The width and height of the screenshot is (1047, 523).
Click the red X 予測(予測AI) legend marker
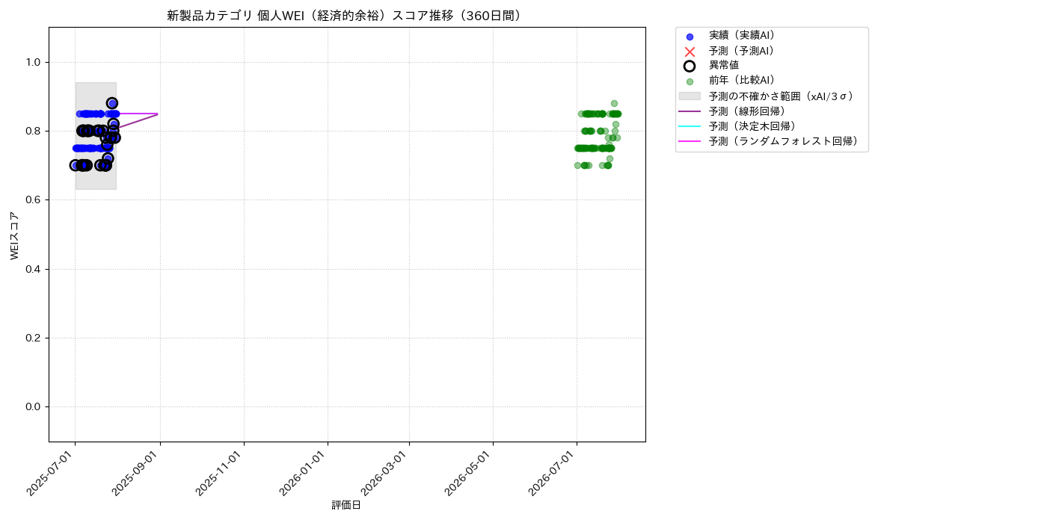point(690,52)
